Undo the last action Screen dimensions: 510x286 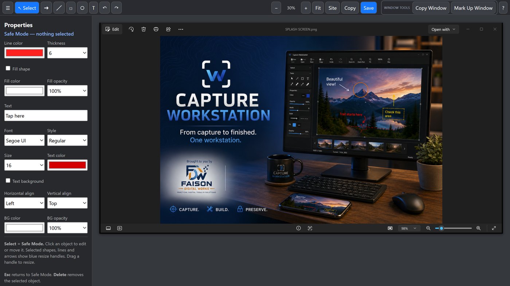(105, 8)
